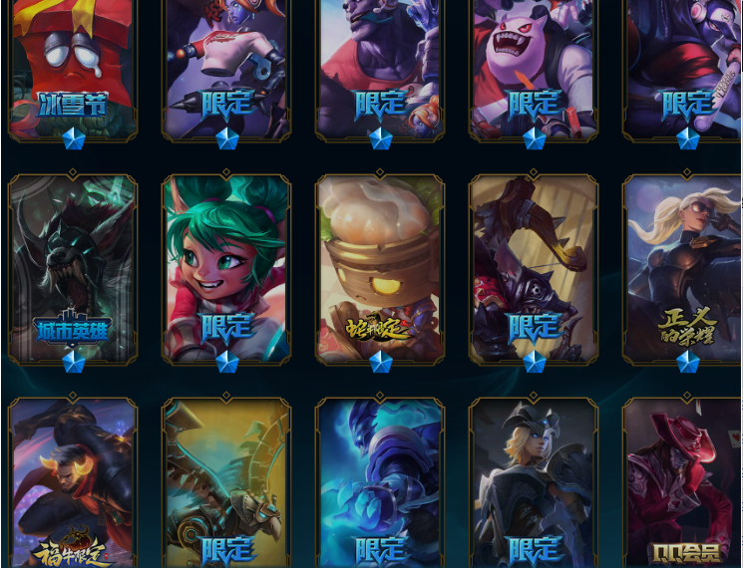Open the blue armored beast skin card

coord(380,482)
